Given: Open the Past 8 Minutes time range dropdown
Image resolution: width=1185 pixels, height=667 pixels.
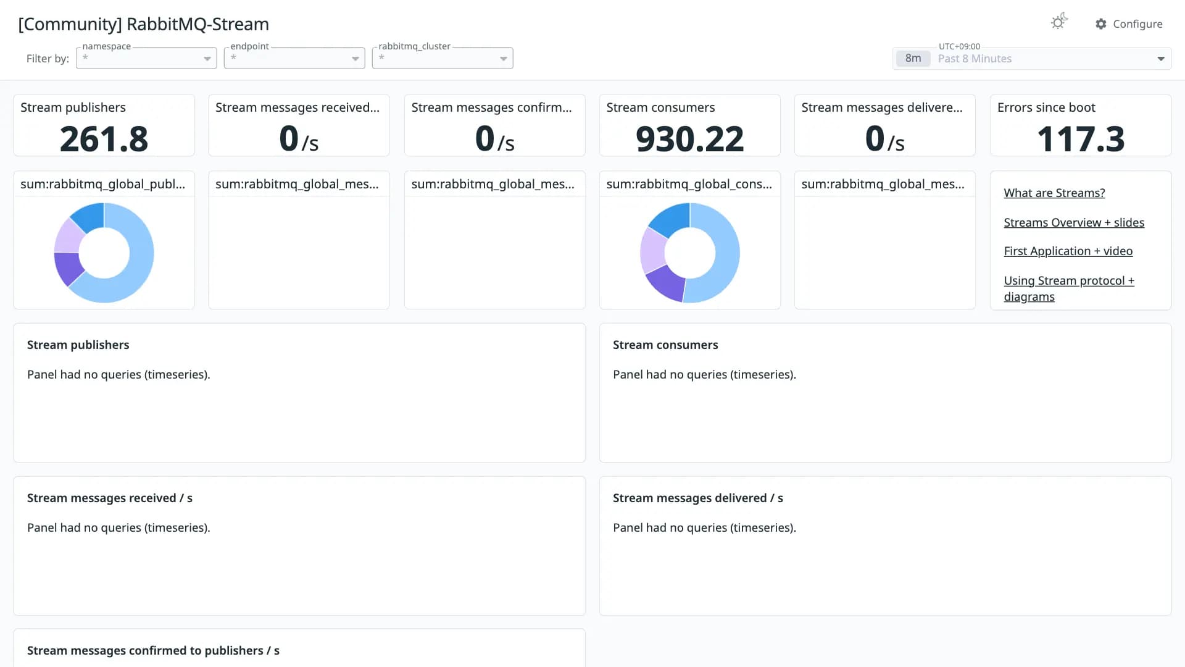Looking at the screenshot, I should pyautogui.click(x=1032, y=59).
